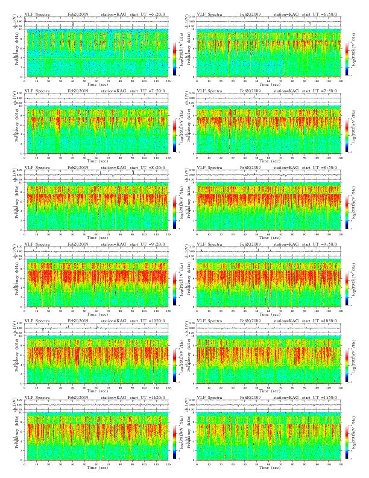Click the PSD color bar of the 11:20:0 plot

point(174,442)
